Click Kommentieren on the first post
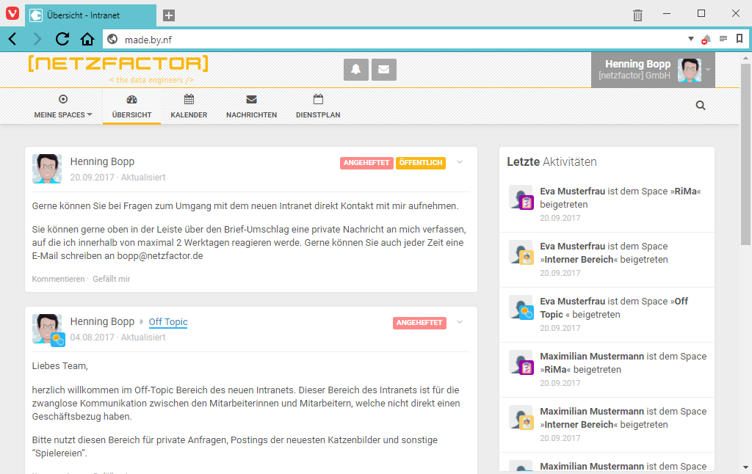Screen dimensions: 752x474 pyautogui.click(x=58, y=279)
